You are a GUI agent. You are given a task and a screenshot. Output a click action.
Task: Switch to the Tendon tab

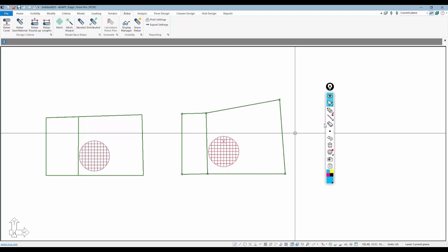112,13
